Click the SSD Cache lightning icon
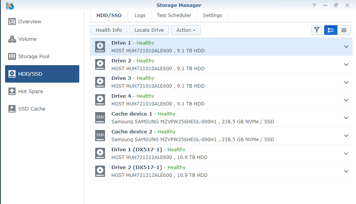Image resolution: width=356 pixels, height=204 pixels. coord(12,109)
